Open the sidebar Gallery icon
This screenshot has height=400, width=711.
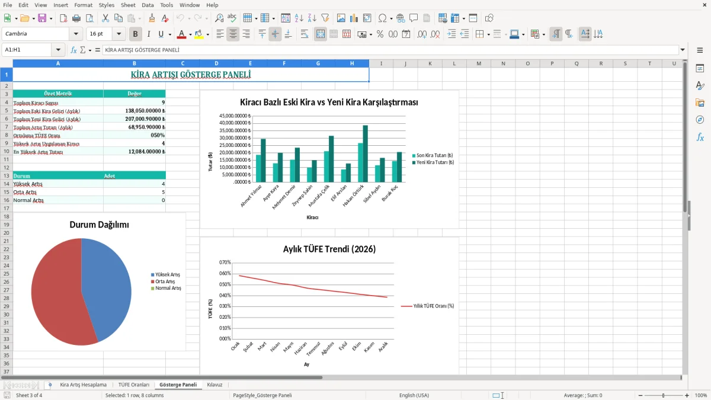(700, 103)
